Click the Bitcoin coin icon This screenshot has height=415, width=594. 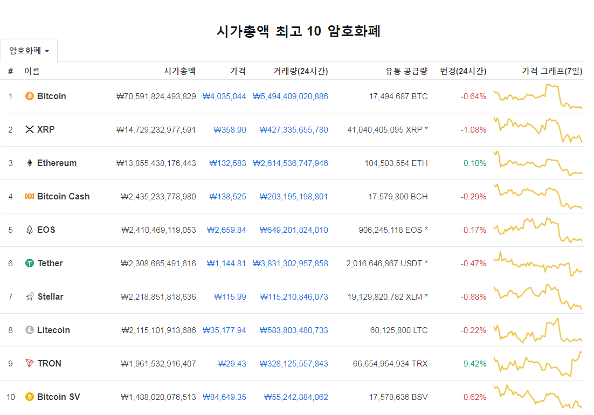pyautogui.click(x=30, y=96)
